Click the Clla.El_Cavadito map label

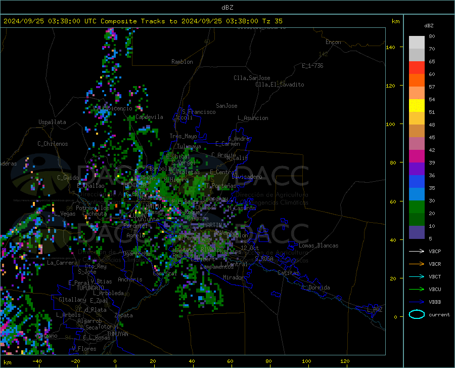pyautogui.click(x=280, y=85)
